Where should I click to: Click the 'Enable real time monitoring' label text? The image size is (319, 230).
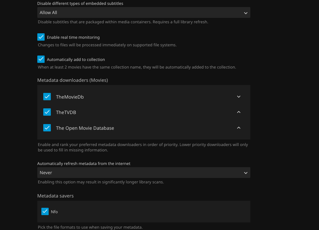(73, 37)
